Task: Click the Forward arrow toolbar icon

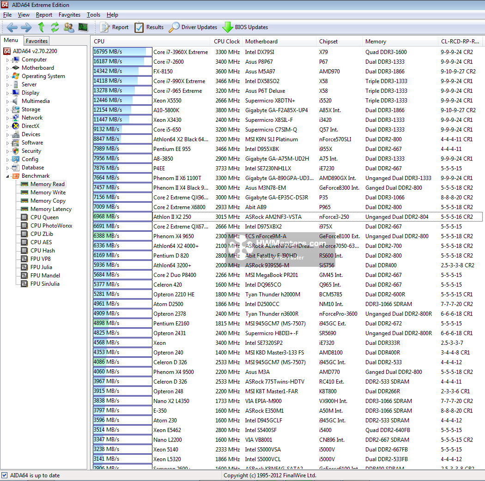Action: pos(26,27)
